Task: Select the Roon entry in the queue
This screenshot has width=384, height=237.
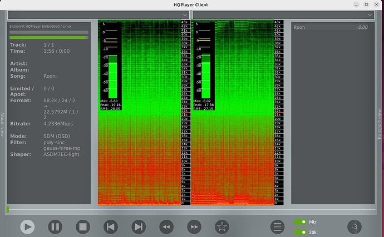Action: 331,27
